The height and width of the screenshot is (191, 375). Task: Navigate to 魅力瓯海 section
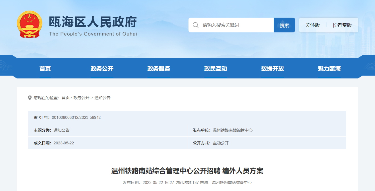click(x=329, y=68)
